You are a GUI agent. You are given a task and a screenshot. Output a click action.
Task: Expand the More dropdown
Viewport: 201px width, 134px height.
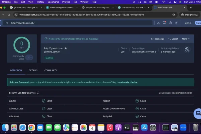pyautogui.click(x=186, y=39)
